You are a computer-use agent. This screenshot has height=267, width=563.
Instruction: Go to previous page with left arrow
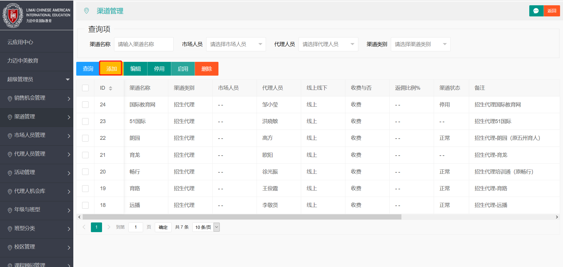(84, 227)
